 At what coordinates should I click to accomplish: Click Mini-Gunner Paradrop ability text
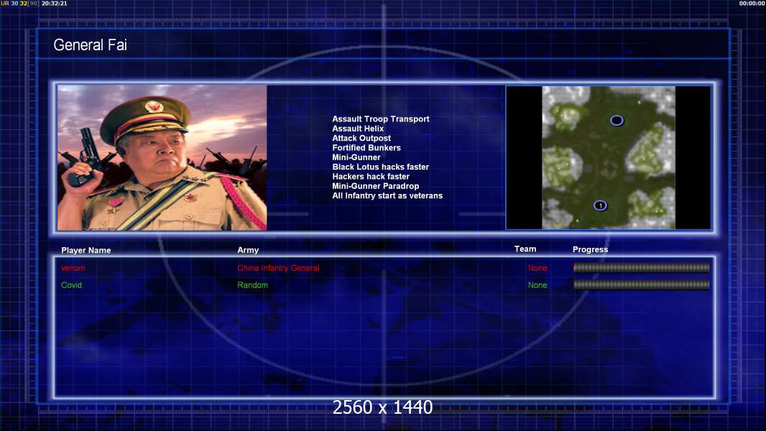(376, 186)
